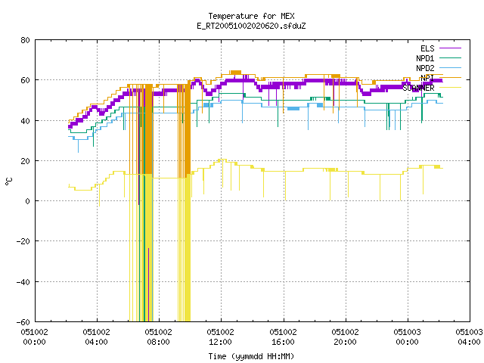Image resolution: width=484 pixels, height=363 pixels.
Task: Click the green NPD1 legend line sample
Action: coord(450,58)
